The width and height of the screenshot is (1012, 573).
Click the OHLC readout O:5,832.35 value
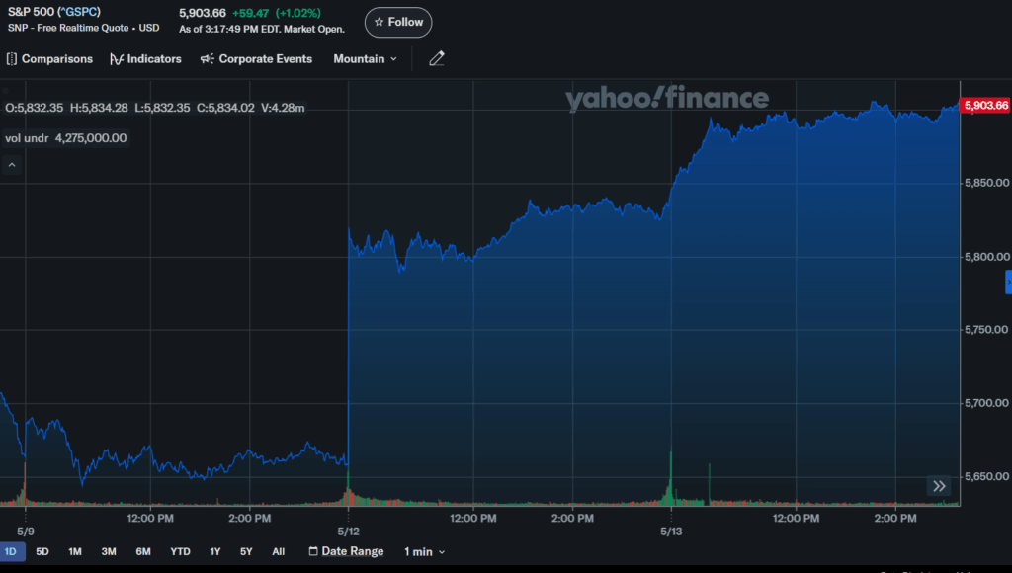35,108
